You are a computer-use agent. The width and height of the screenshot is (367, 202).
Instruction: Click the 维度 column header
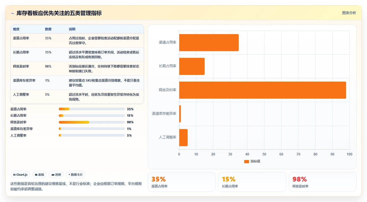tap(16, 29)
